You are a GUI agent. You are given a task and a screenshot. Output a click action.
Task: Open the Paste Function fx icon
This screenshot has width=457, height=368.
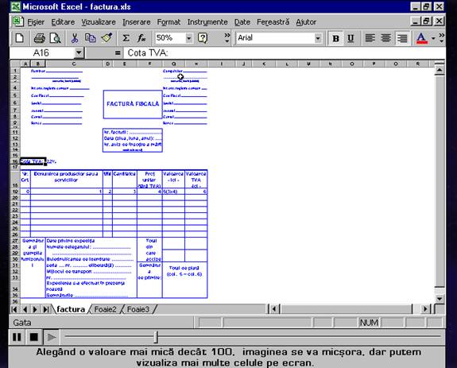[141, 38]
